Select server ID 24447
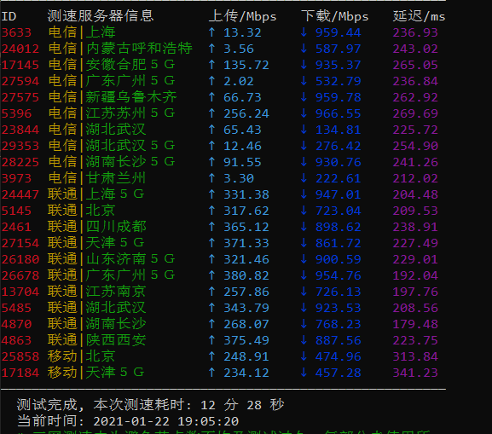The image size is (492, 434). 20,194
